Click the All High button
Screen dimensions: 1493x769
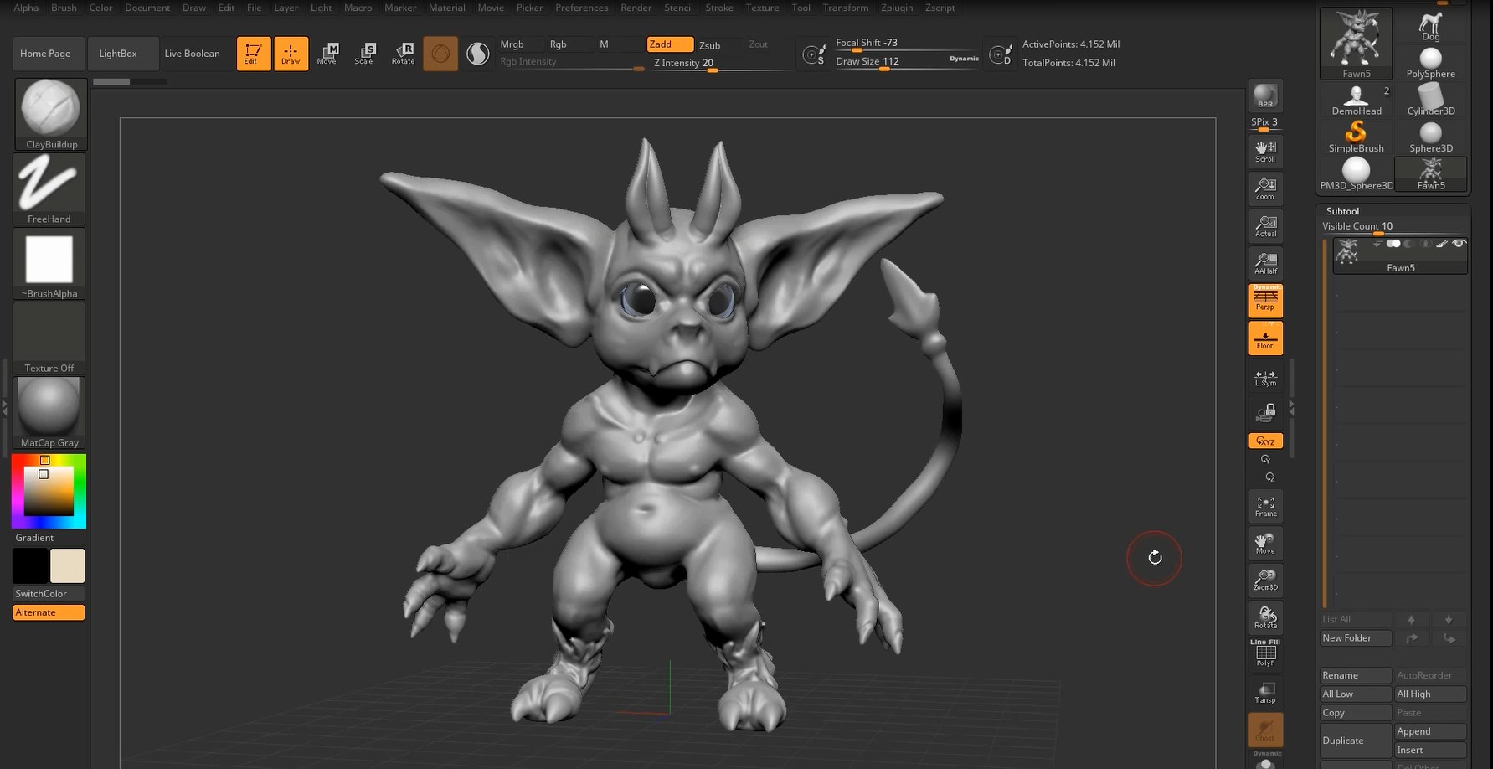point(1430,694)
